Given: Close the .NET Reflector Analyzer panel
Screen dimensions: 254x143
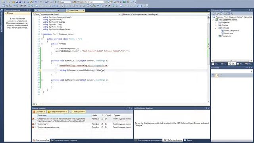Looking at the screenshot, I should [x=209, y=108].
